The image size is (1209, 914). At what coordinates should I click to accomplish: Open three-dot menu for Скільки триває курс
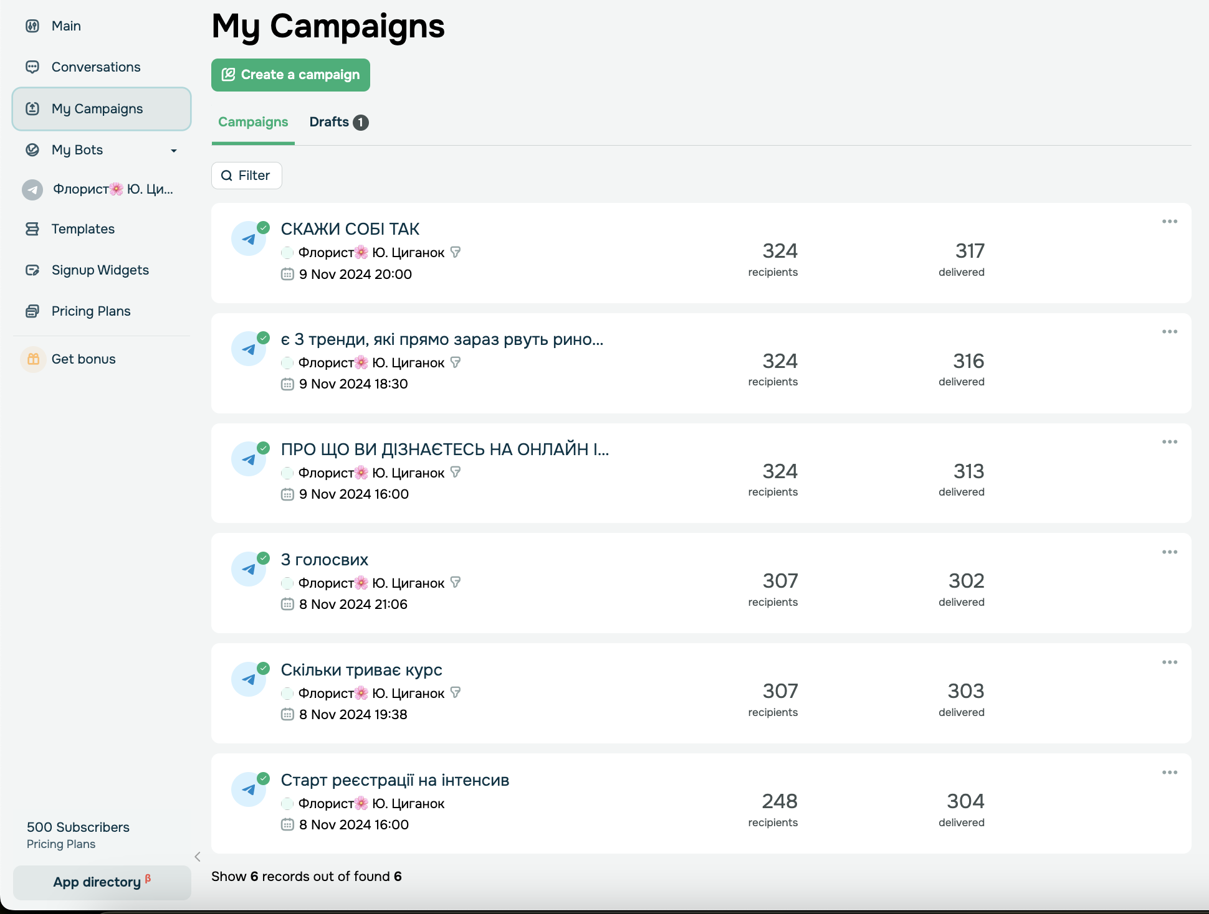(x=1169, y=662)
